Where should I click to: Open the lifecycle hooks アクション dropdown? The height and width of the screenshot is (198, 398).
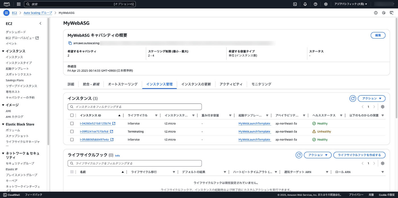point(318,155)
